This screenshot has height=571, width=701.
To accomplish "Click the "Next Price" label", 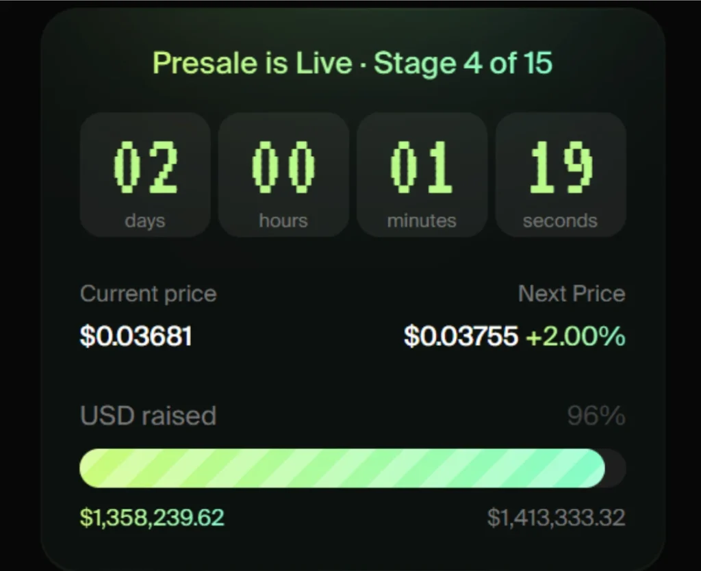I will pyautogui.click(x=572, y=294).
